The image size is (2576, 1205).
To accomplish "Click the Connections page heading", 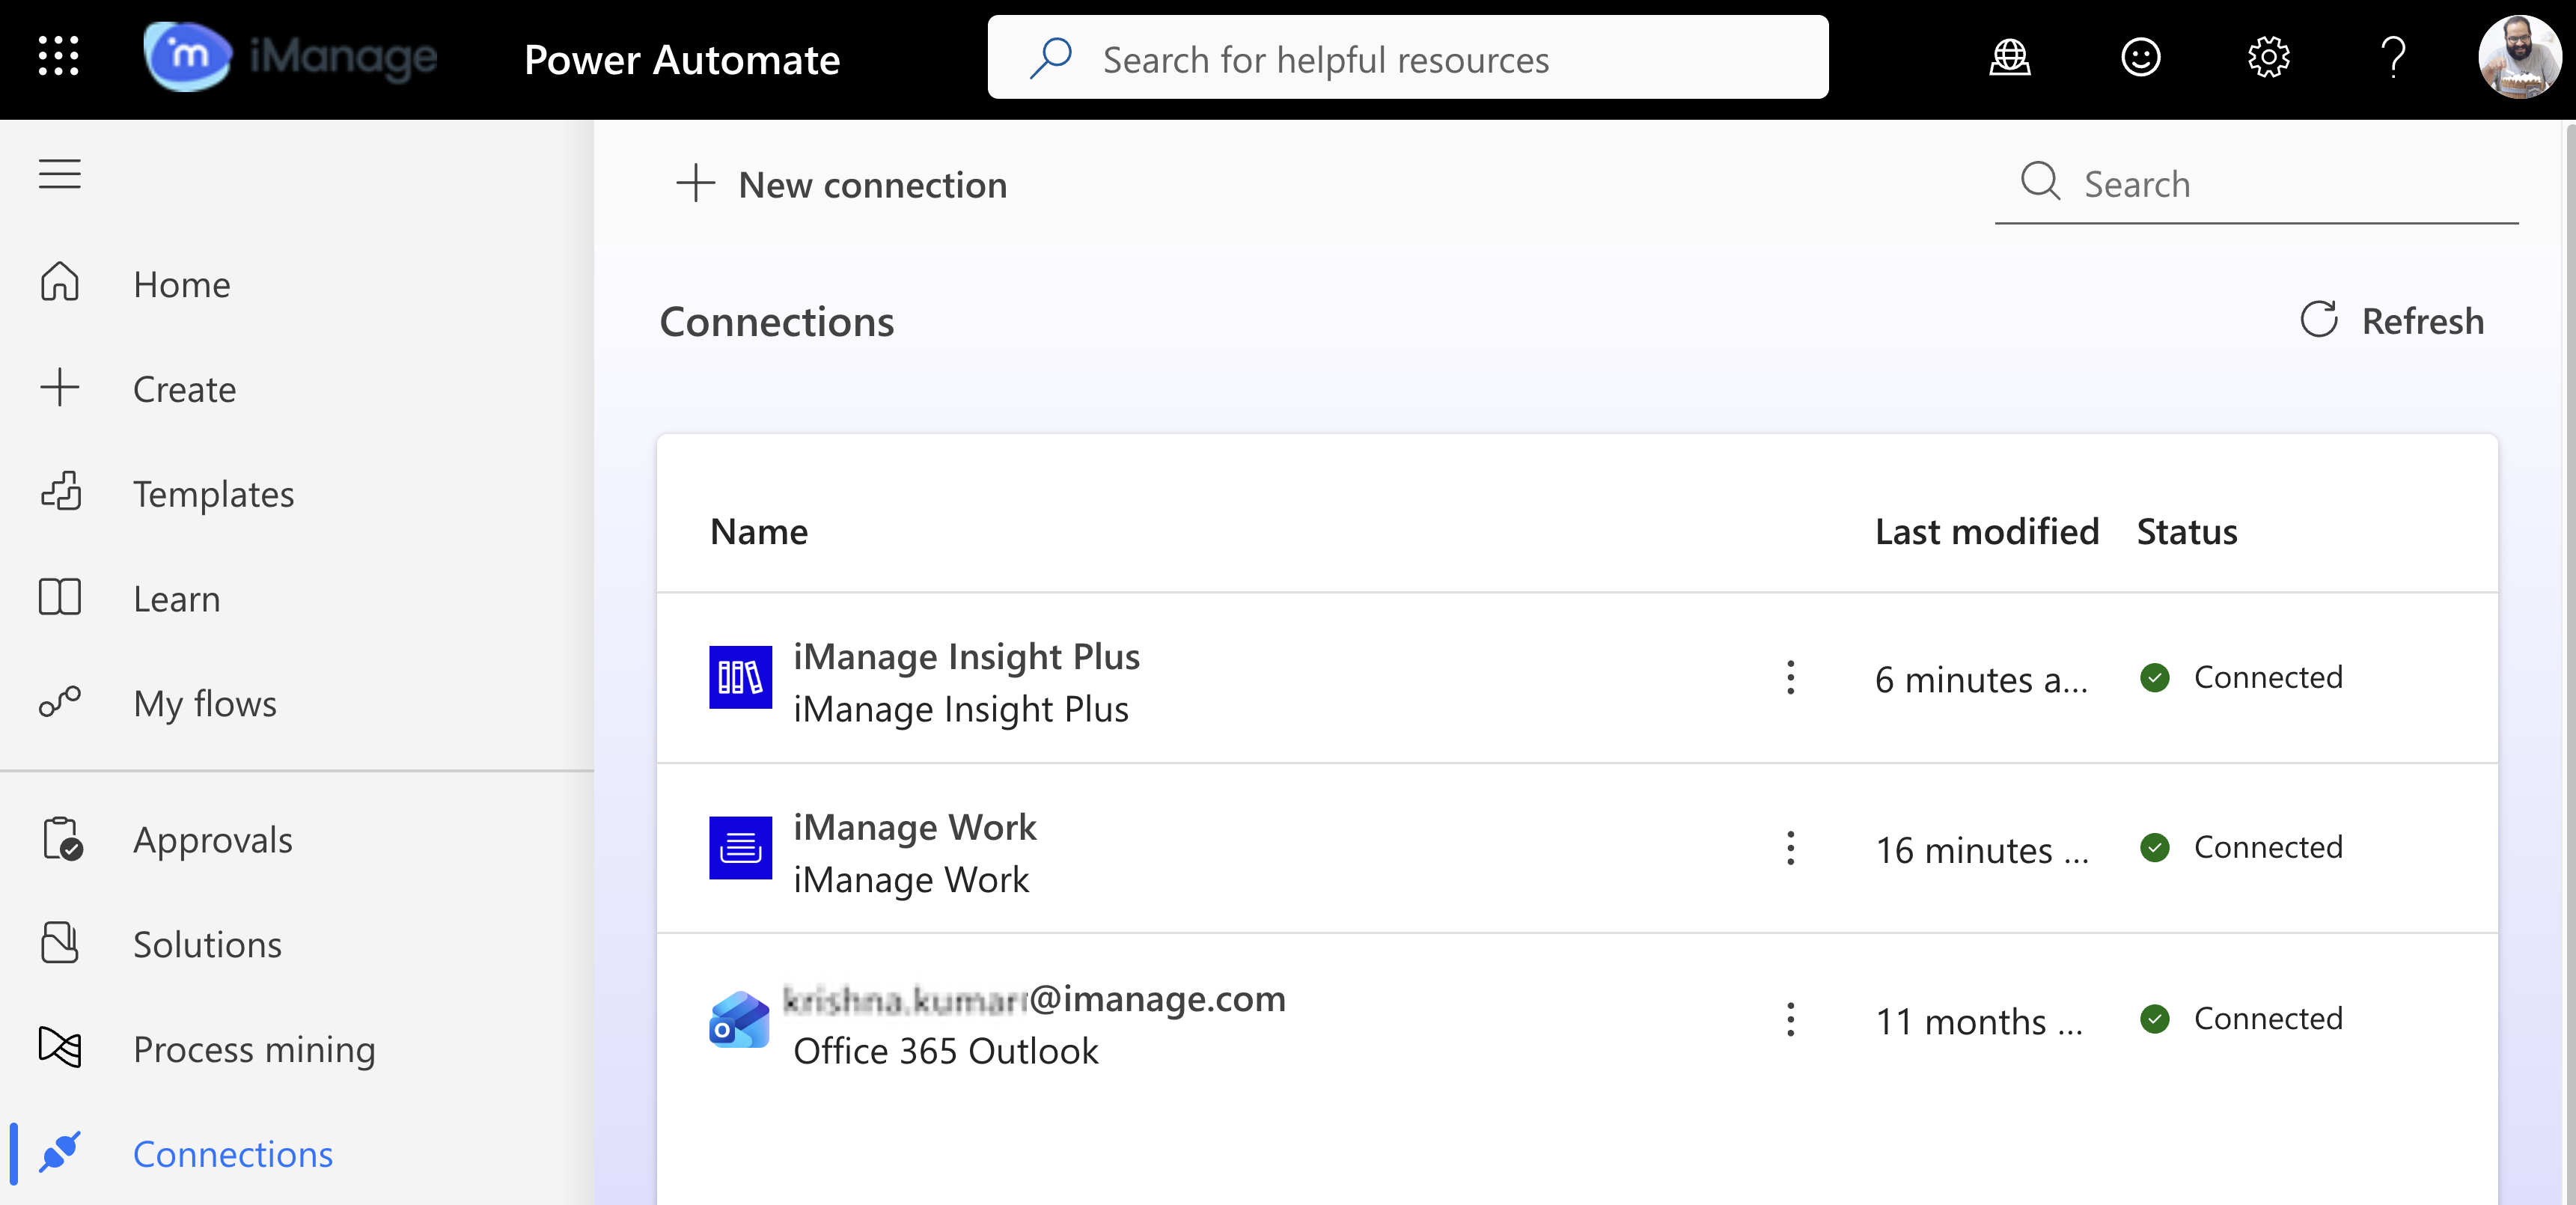I will pos(777,322).
